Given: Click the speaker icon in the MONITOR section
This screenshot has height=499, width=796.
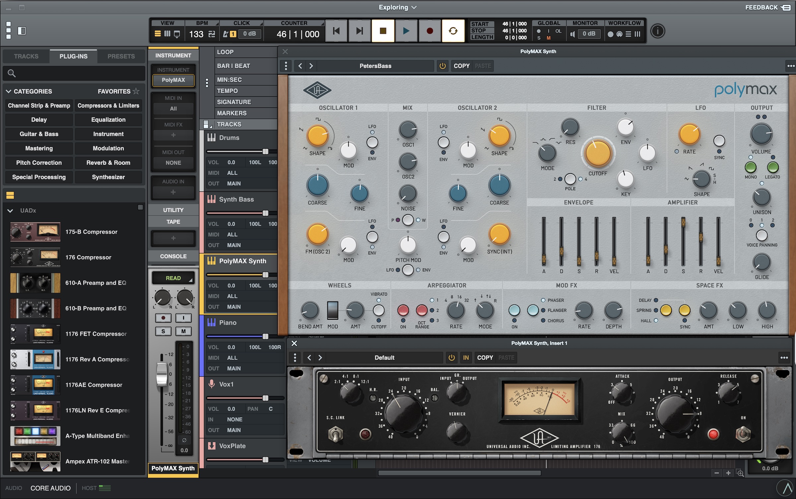Looking at the screenshot, I should 572,33.
